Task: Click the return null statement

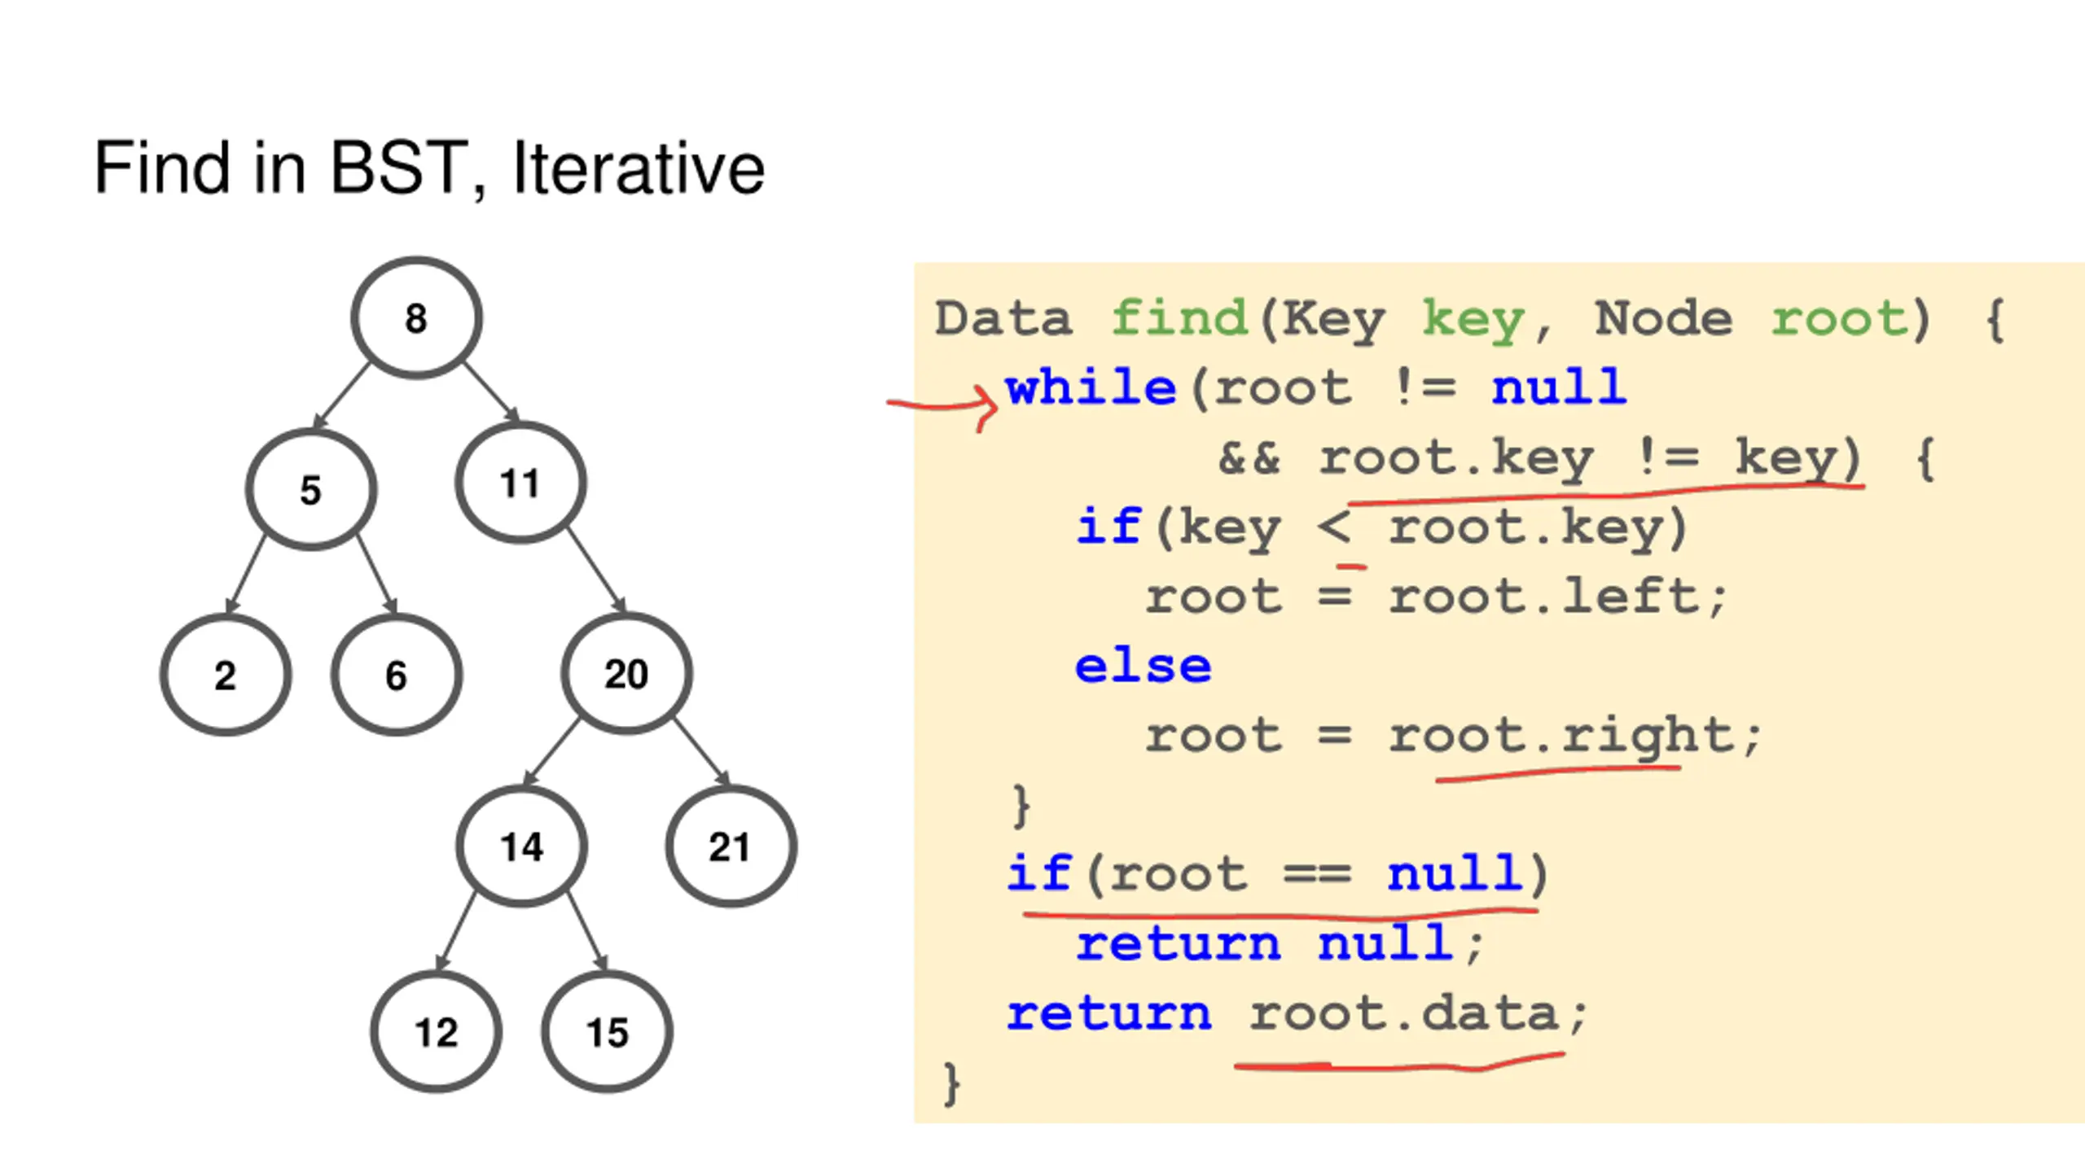Action: coord(1279,944)
